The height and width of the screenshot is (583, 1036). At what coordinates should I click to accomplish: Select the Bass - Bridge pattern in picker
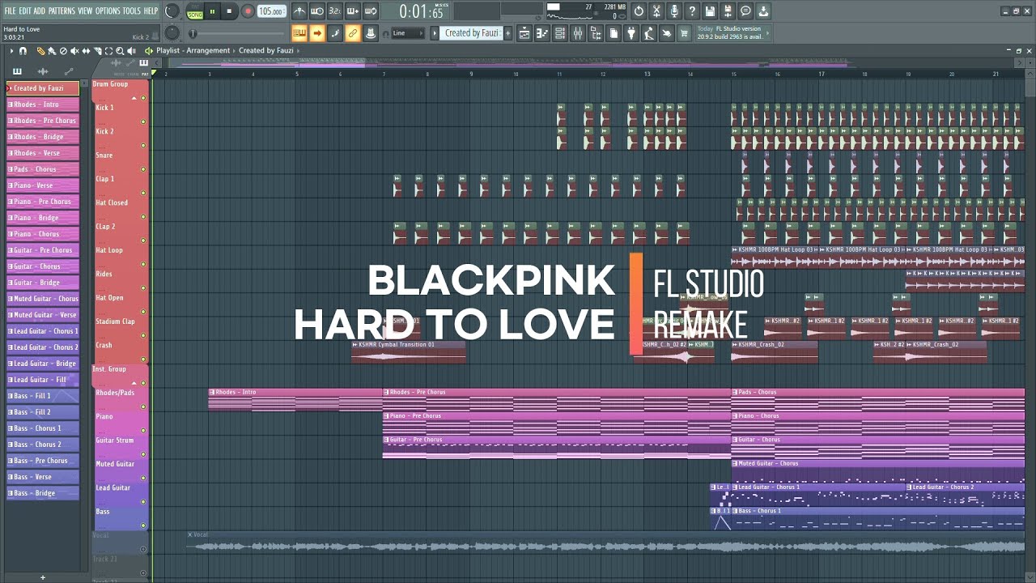tap(43, 493)
